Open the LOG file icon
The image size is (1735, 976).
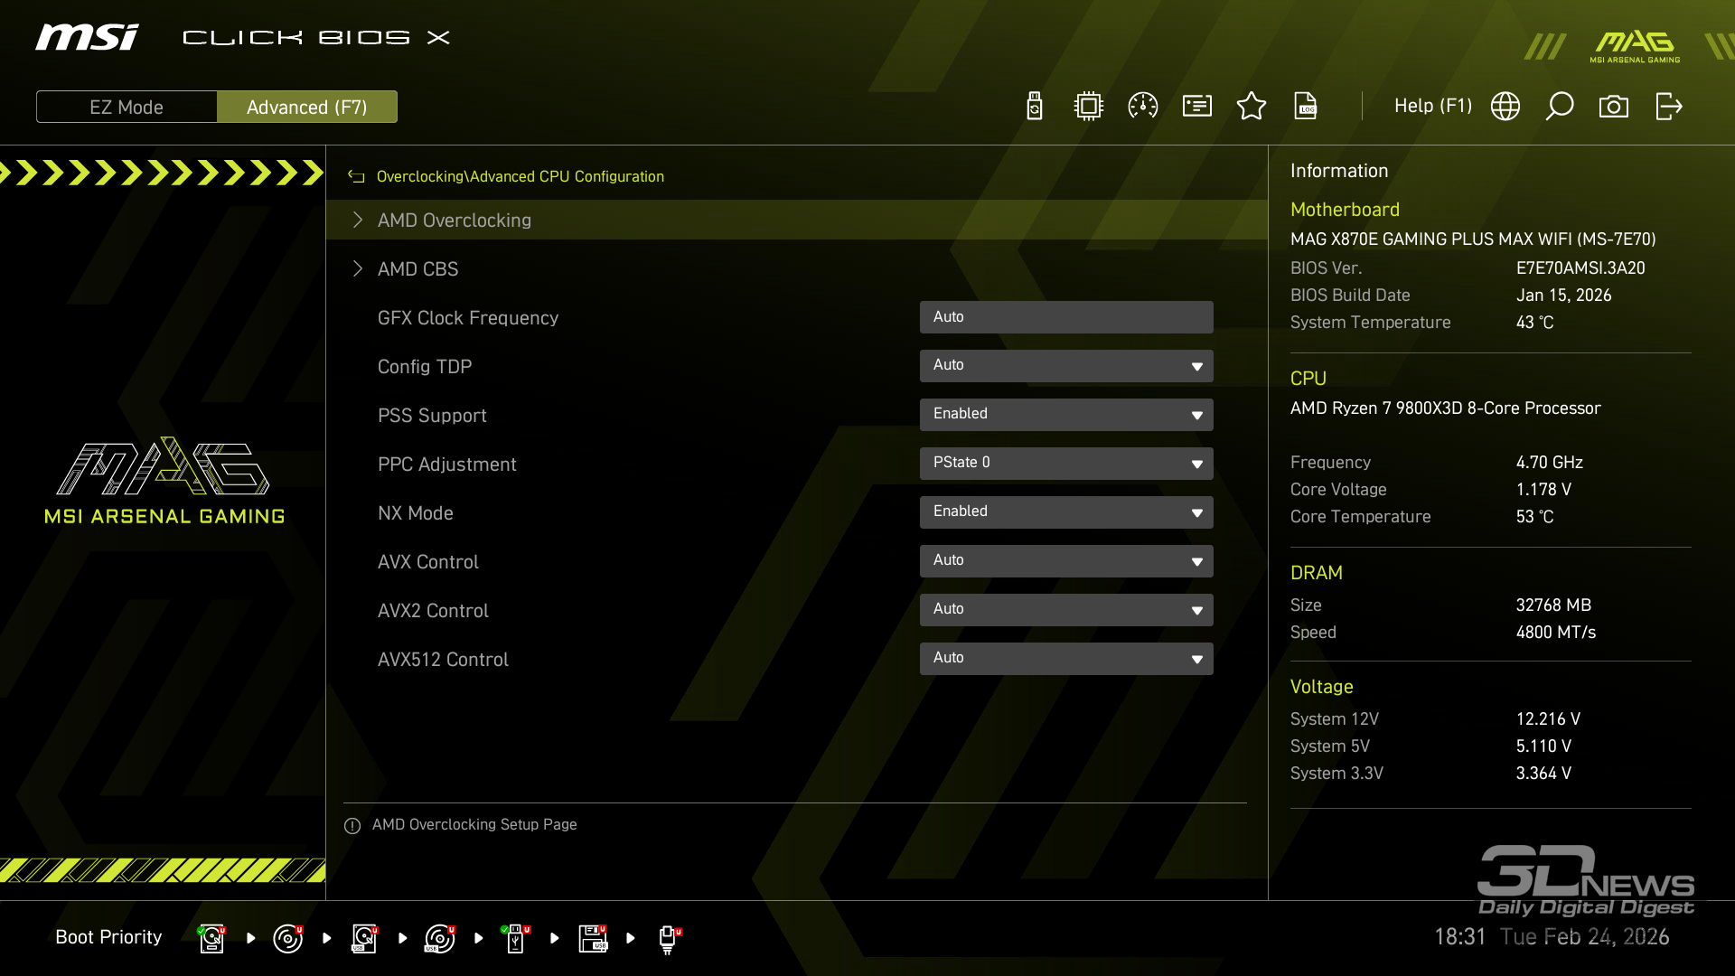[1306, 107]
